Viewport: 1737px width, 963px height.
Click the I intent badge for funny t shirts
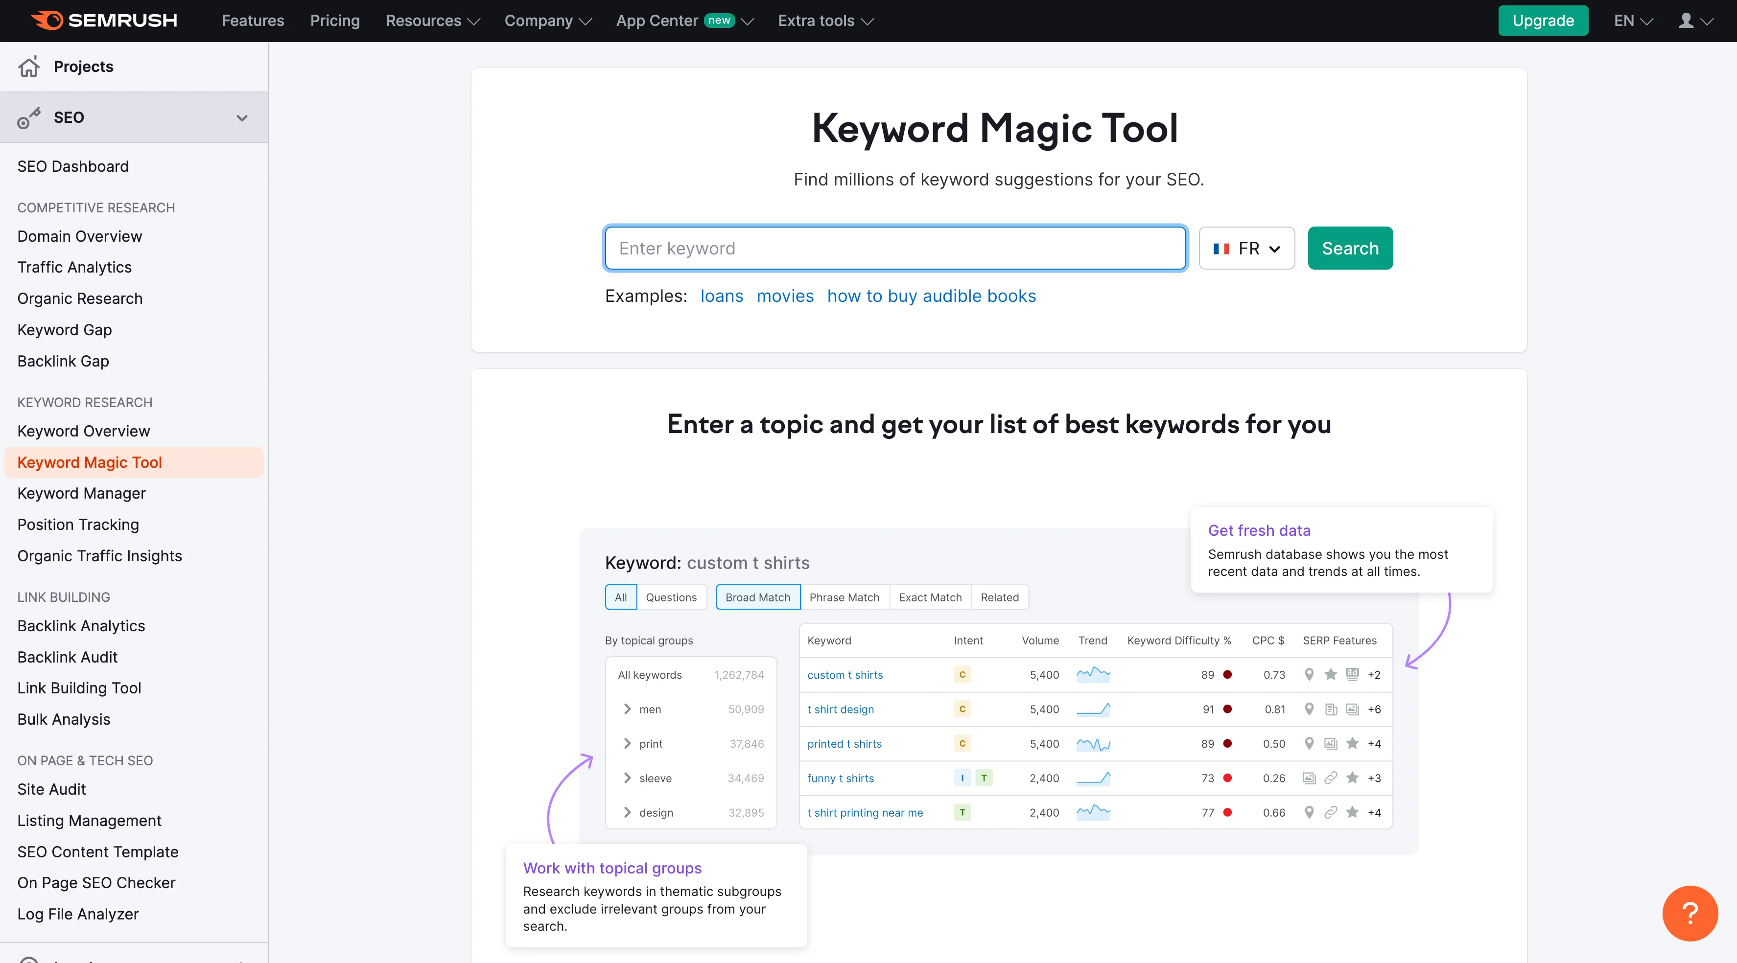point(962,778)
